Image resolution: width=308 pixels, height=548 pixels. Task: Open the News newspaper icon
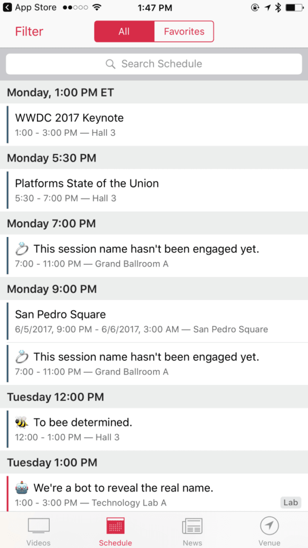coord(192,526)
